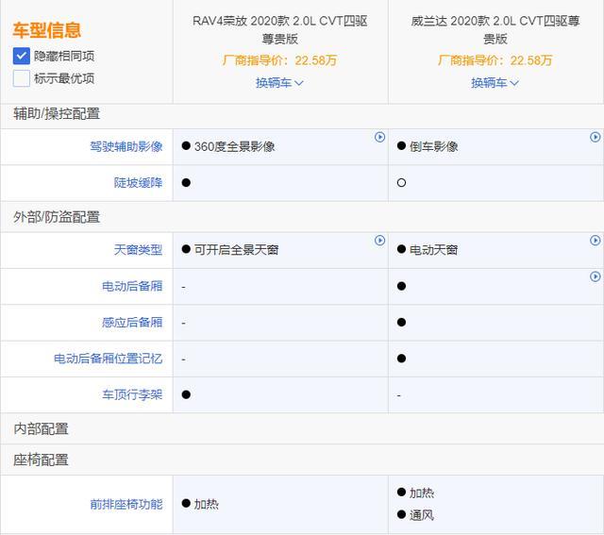Click RAV4荣放 2020款 2.0L CVT四驱尊贵版 title
Image resolution: width=604 pixels, height=535 pixels.
[x=280, y=29]
